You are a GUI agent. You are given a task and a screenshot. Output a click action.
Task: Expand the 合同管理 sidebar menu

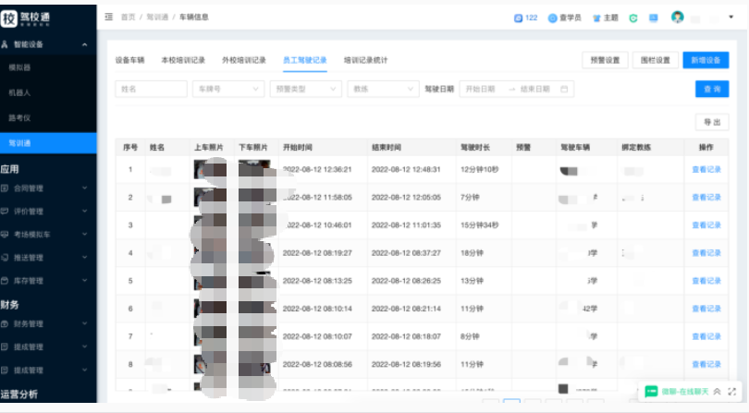pyautogui.click(x=48, y=188)
